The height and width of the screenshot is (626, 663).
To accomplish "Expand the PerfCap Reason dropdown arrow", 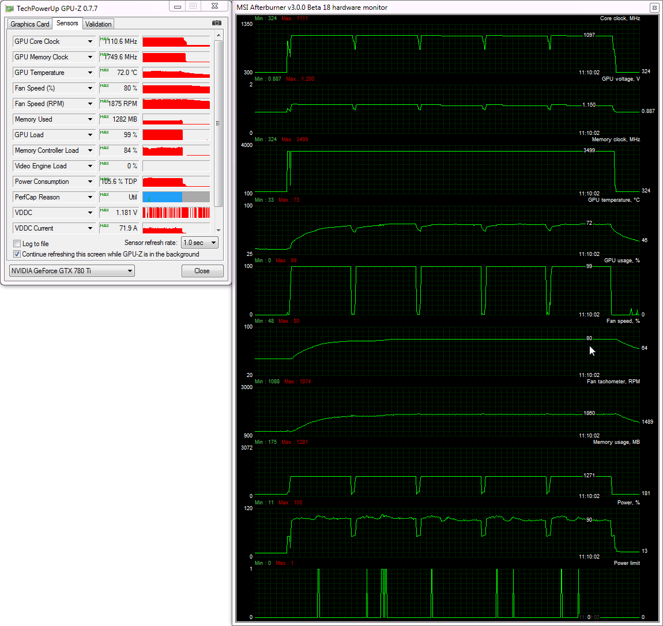I will point(90,197).
